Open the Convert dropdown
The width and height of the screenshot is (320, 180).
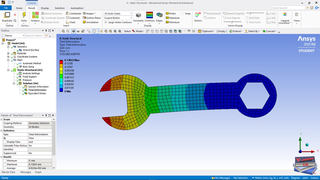(269, 31)
